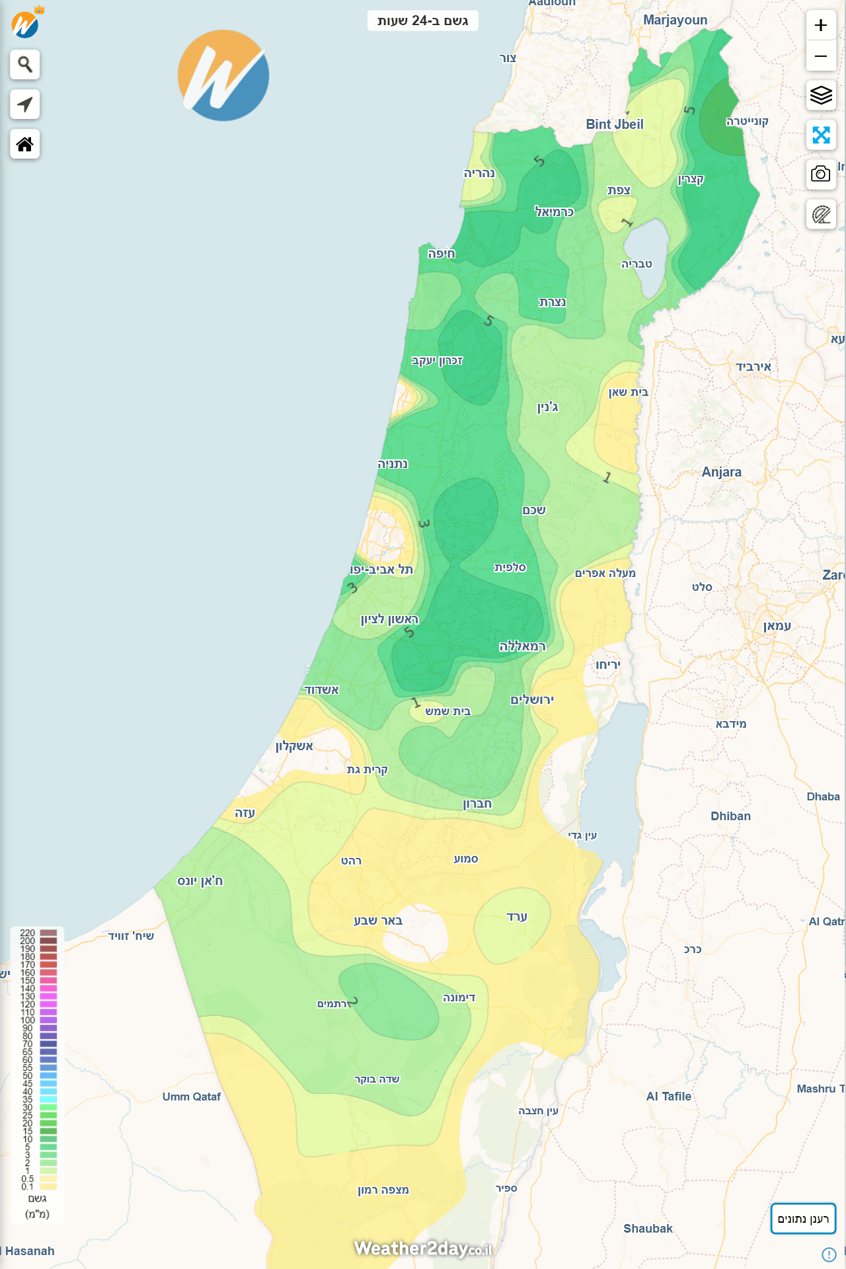
Task: Open the search magnifier tool
Action: (25, 65)
